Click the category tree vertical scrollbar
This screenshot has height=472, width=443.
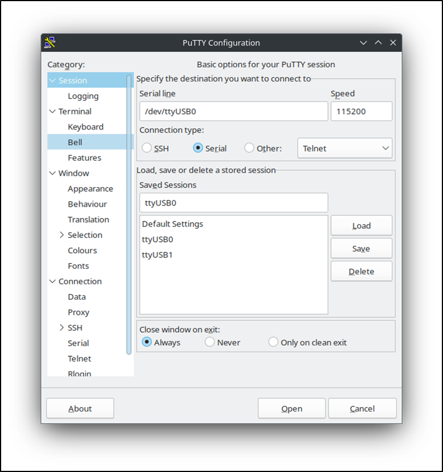click(129, 215)
